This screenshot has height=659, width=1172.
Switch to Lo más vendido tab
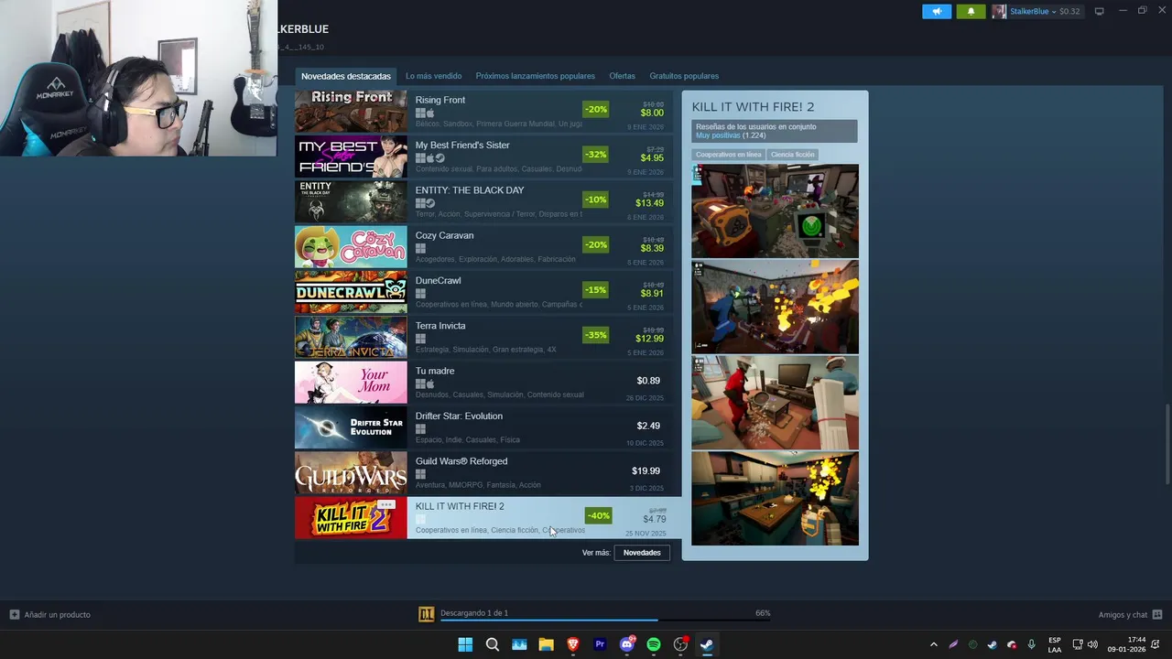pyautogui.click(x=433, y=76)
